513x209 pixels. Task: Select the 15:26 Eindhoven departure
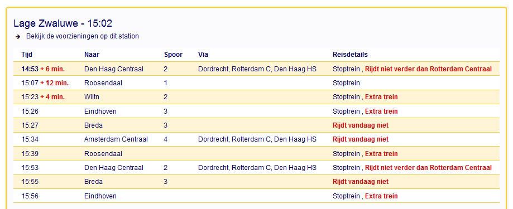pyautogui.click(x=257, y=111)
